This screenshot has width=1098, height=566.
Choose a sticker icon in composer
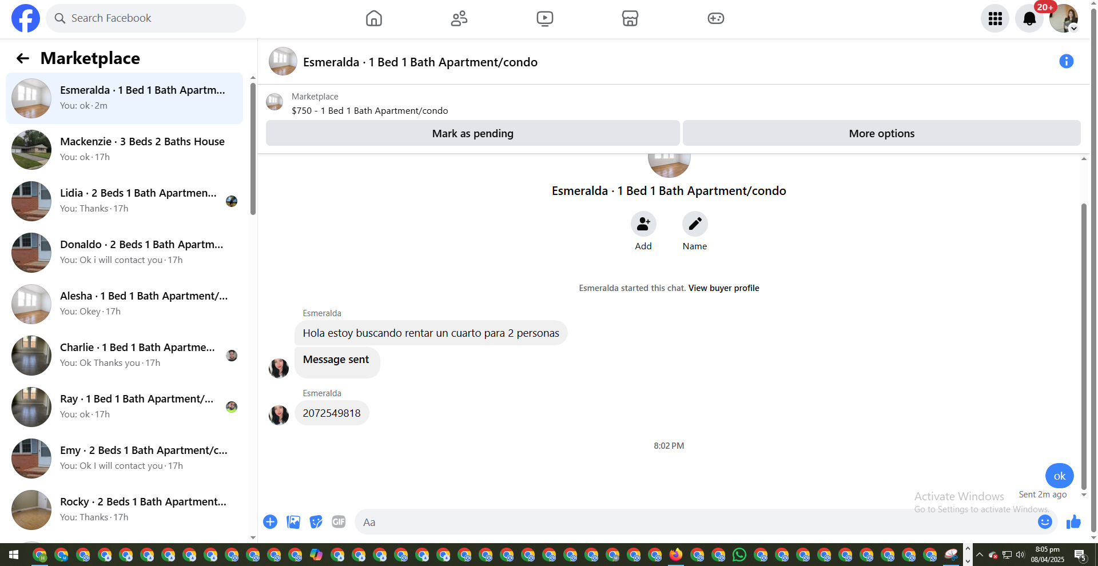[x=316, y=521]
